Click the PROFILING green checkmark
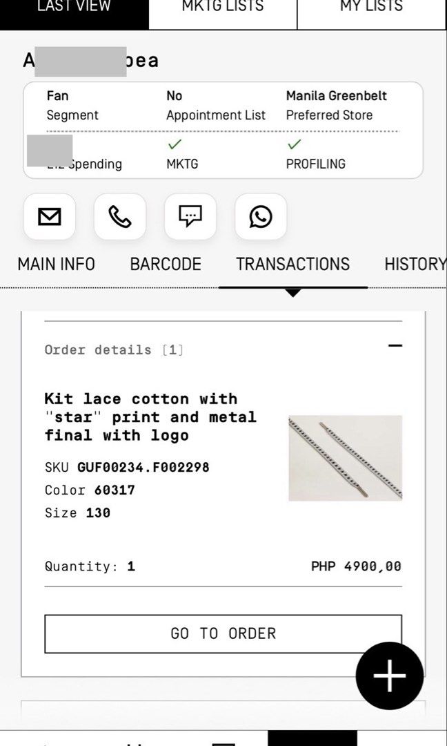This screenshot has height=746, width=447. 295,144
